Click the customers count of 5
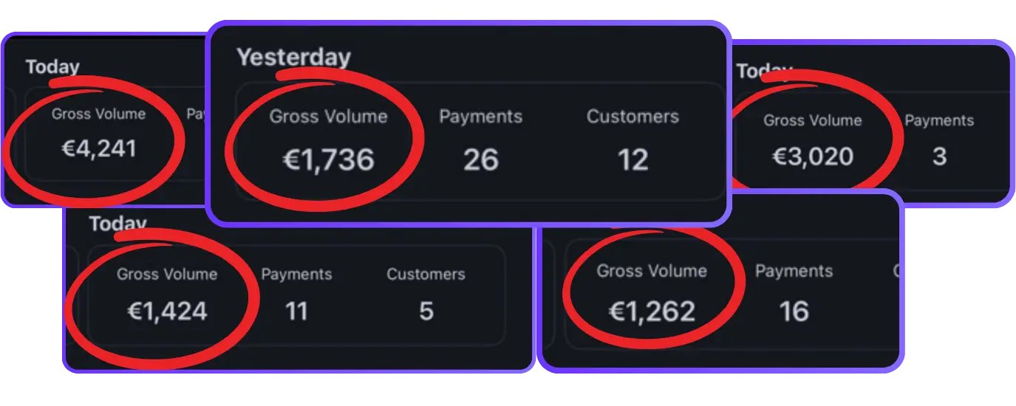 click(x=426, y=311)
